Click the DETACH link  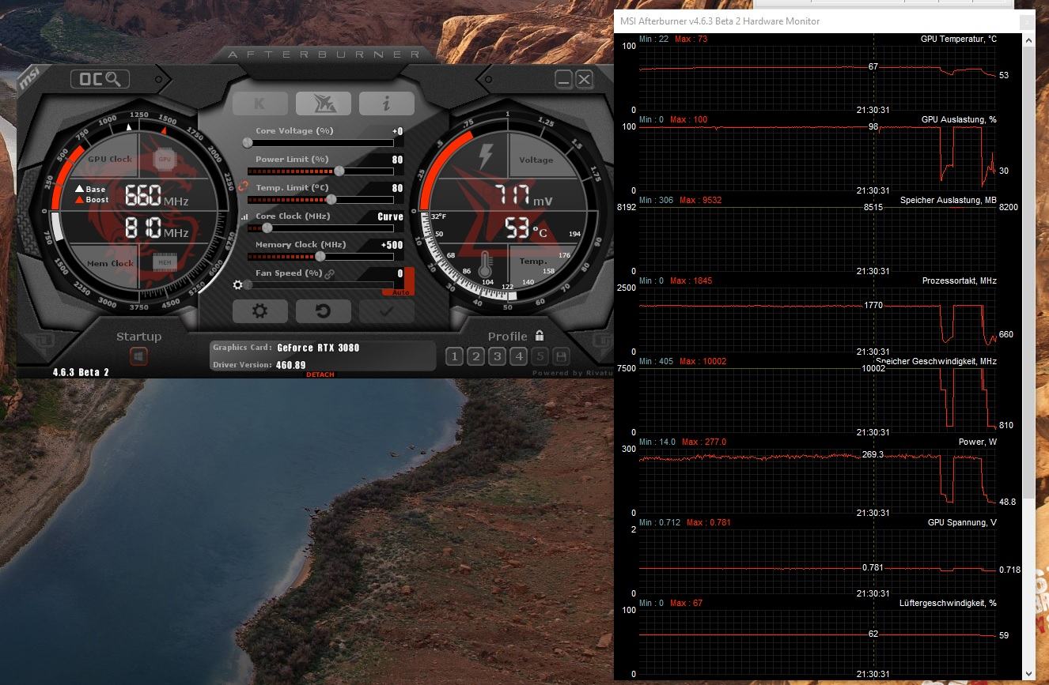click(320, 374)
